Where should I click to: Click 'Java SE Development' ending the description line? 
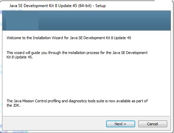point(130,53)
